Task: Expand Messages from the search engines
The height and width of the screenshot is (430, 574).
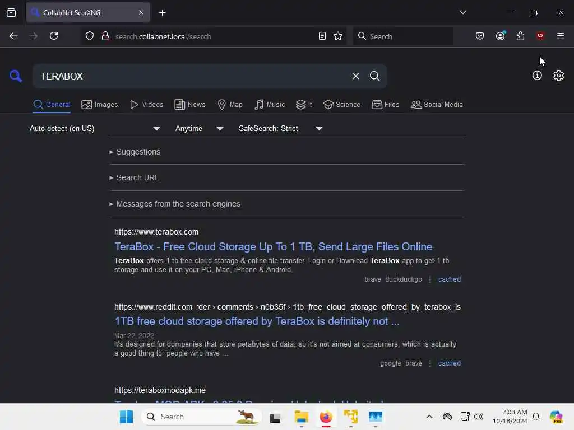Action: tap(175, 204)
